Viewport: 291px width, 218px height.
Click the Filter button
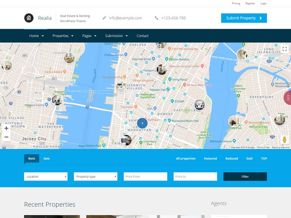(245, 177)
